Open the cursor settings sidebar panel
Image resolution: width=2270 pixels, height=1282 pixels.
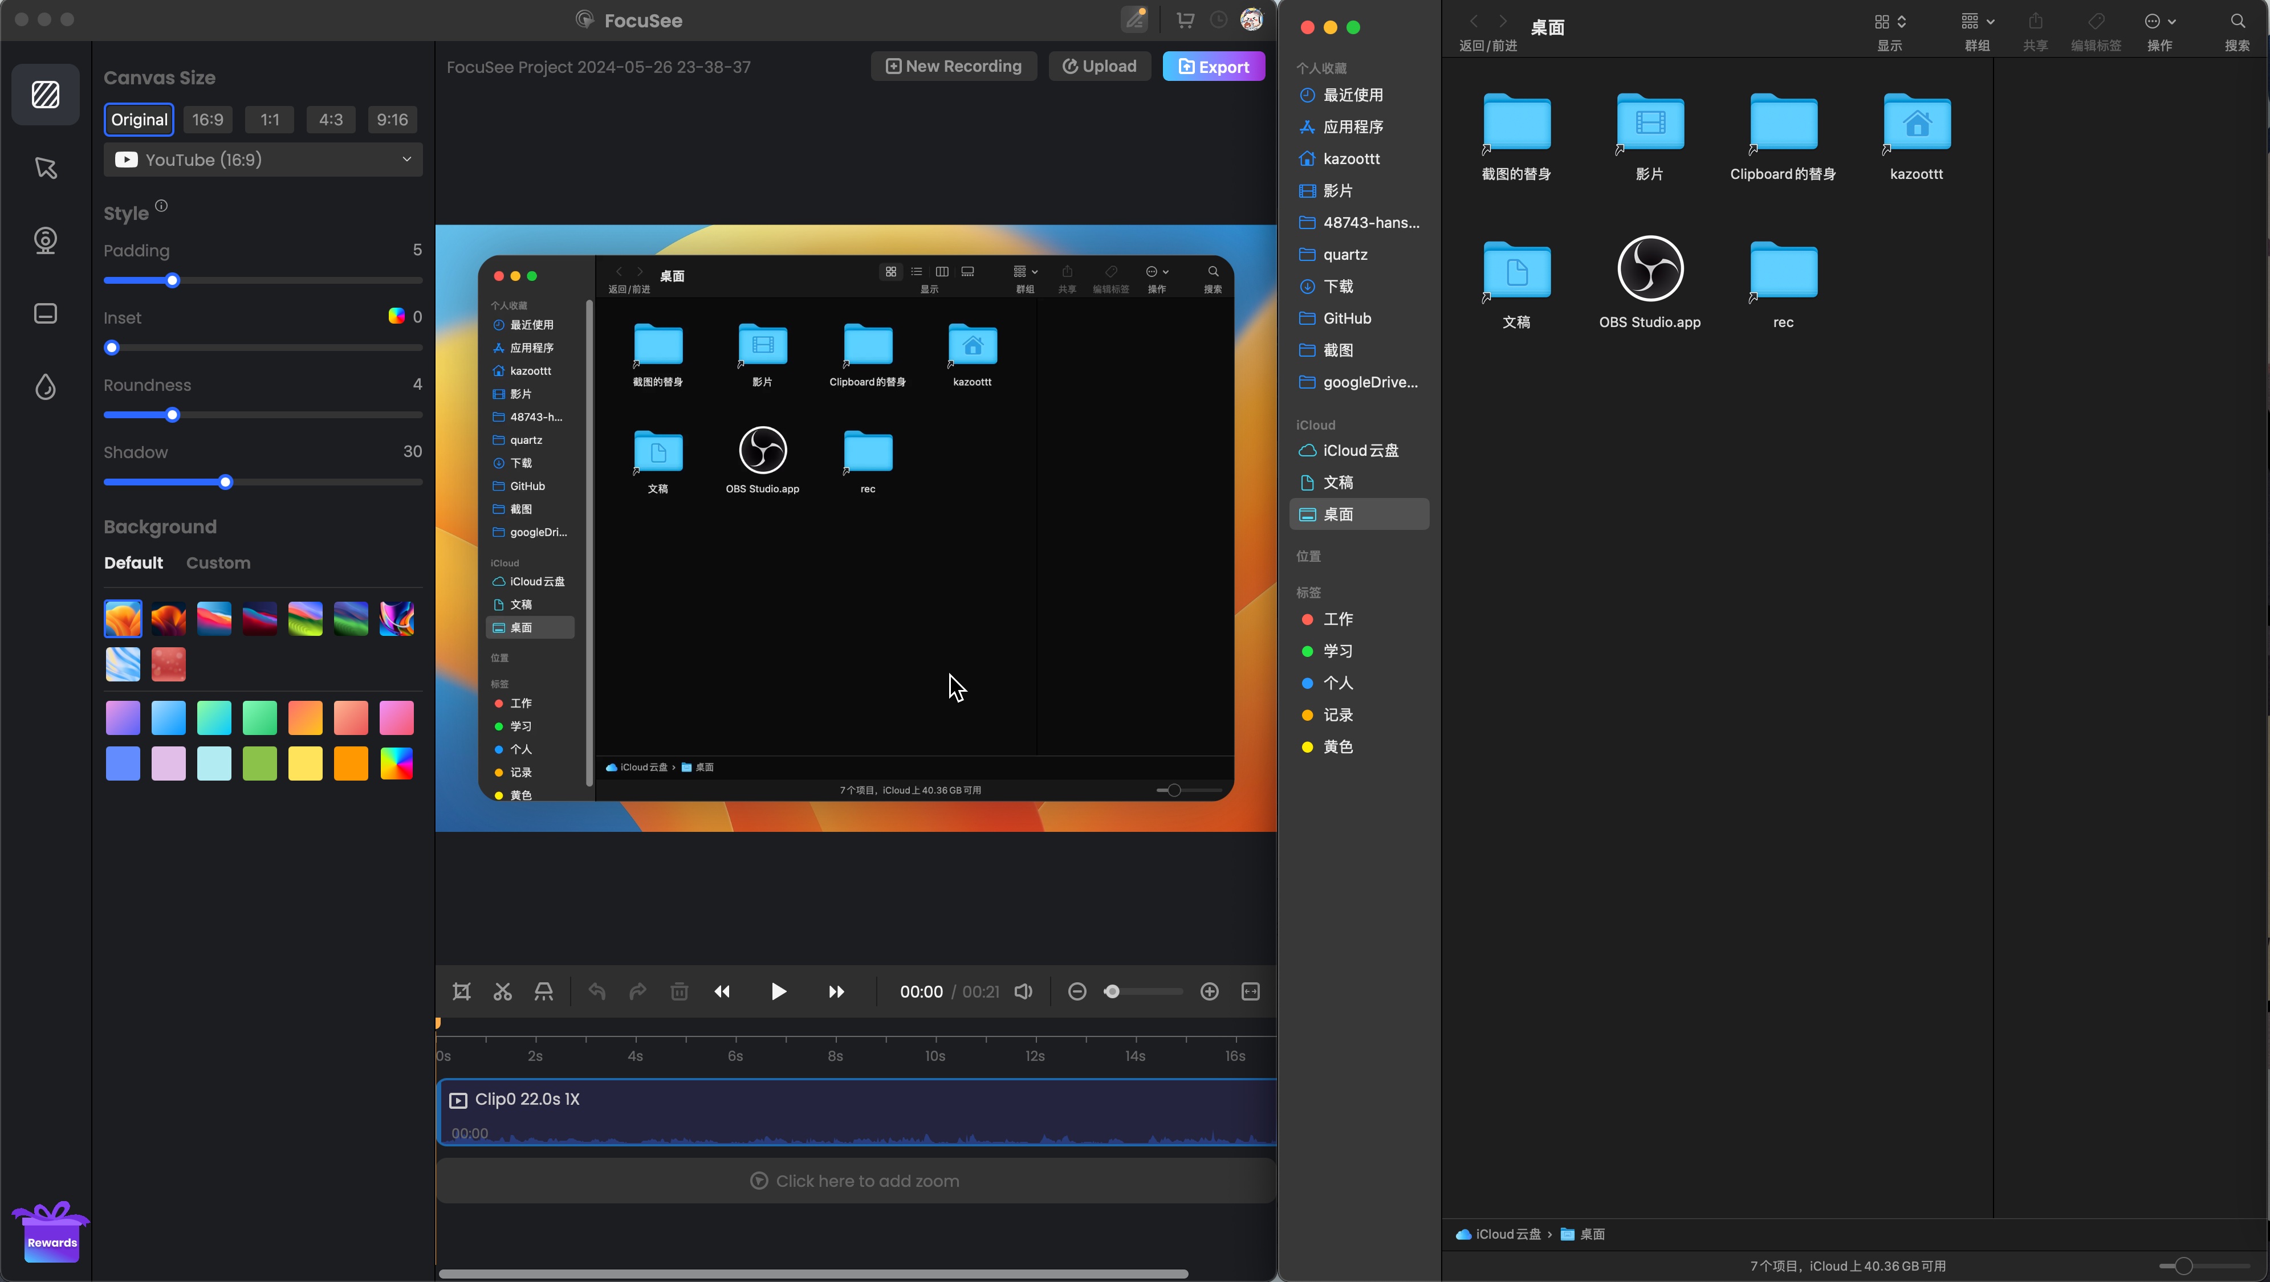point(46,168)
